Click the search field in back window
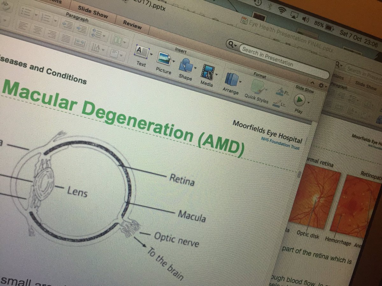Screen dimensions: 382x286 point(364,73)
